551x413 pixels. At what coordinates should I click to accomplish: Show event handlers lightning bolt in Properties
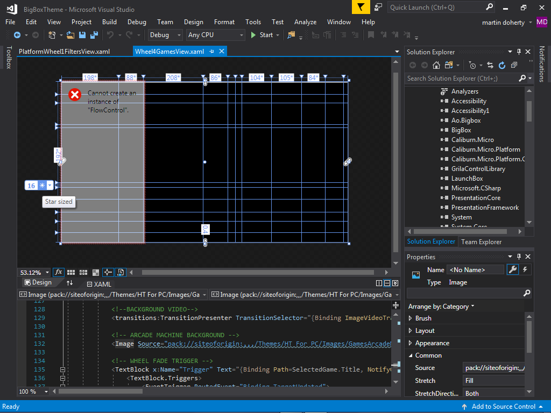[525, 270]
